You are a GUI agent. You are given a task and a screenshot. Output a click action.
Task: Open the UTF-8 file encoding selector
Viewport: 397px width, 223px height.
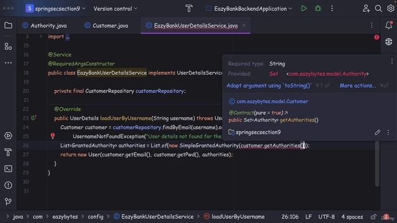point(326,217)
